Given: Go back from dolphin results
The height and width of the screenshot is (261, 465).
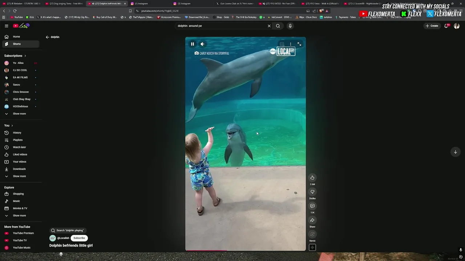Looking at the screenshot, I should (47, 37).
